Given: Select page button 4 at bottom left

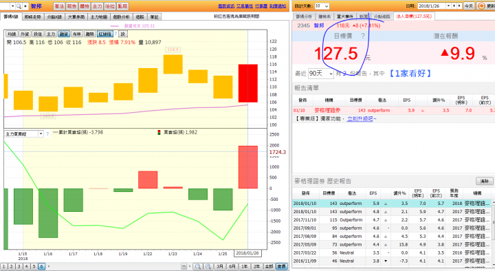Looking at the screenshot, I should tap(26, 266).
